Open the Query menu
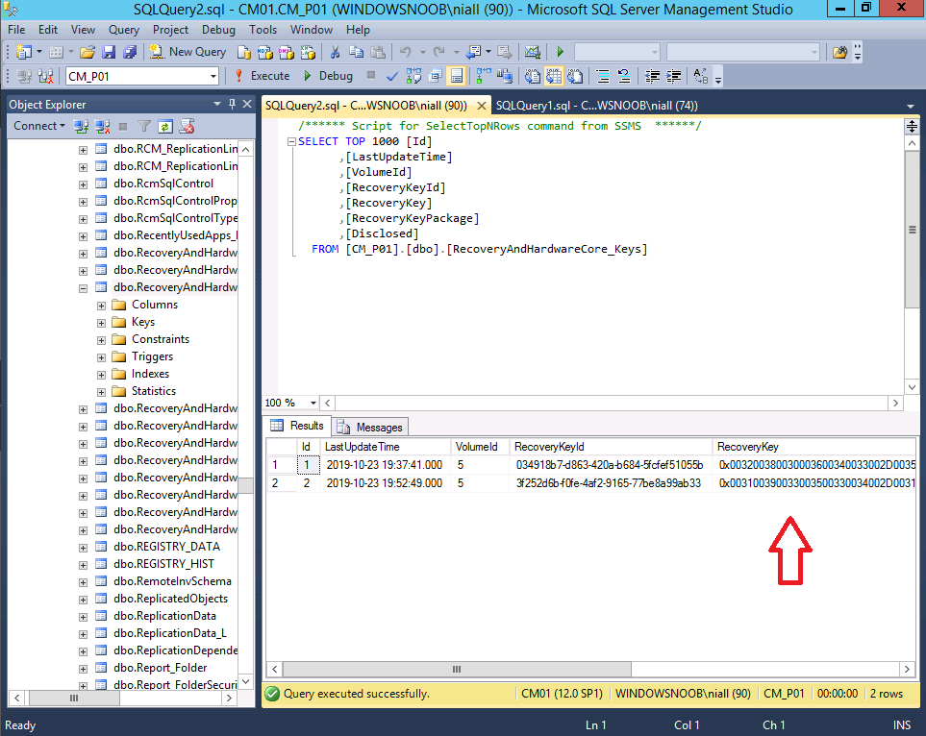This screenshot has width=926, height=736. coord(123,30)
